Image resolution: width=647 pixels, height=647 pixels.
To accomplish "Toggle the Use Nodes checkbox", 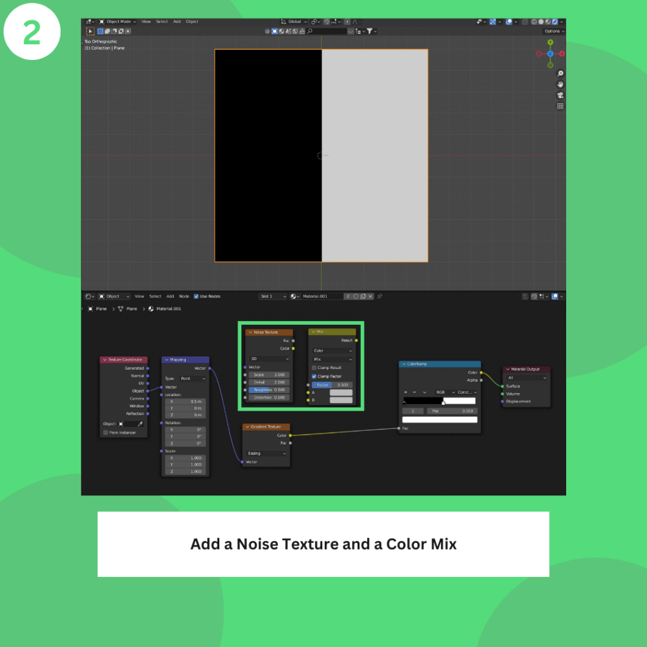I will pos(197,296).
